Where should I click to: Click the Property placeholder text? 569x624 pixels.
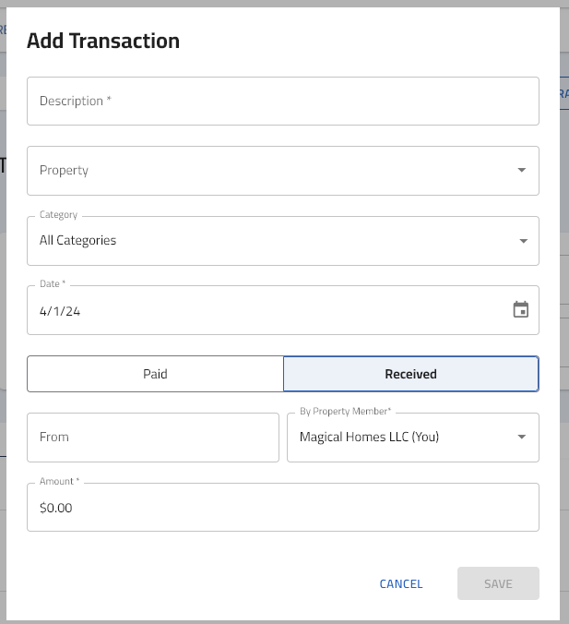click(64, 171)
